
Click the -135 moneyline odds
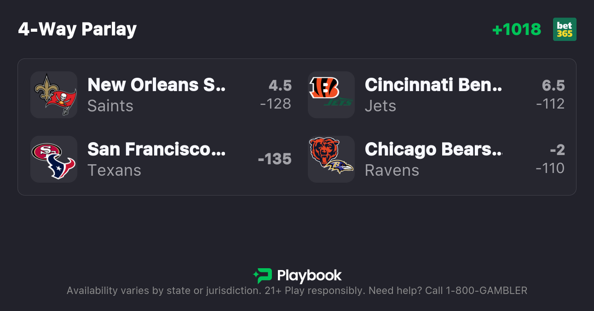pos(275,159)
